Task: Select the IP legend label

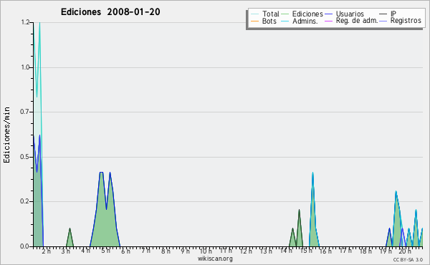Action: tap(393, 14)
